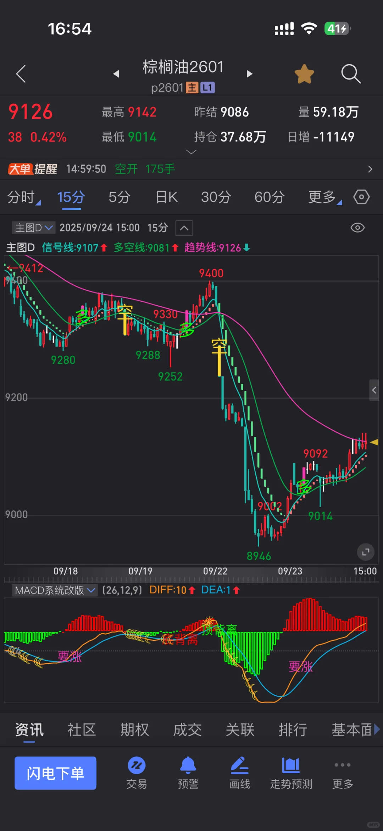
Task: Tap the last price 9126
Action: click(x=30, y=112)
